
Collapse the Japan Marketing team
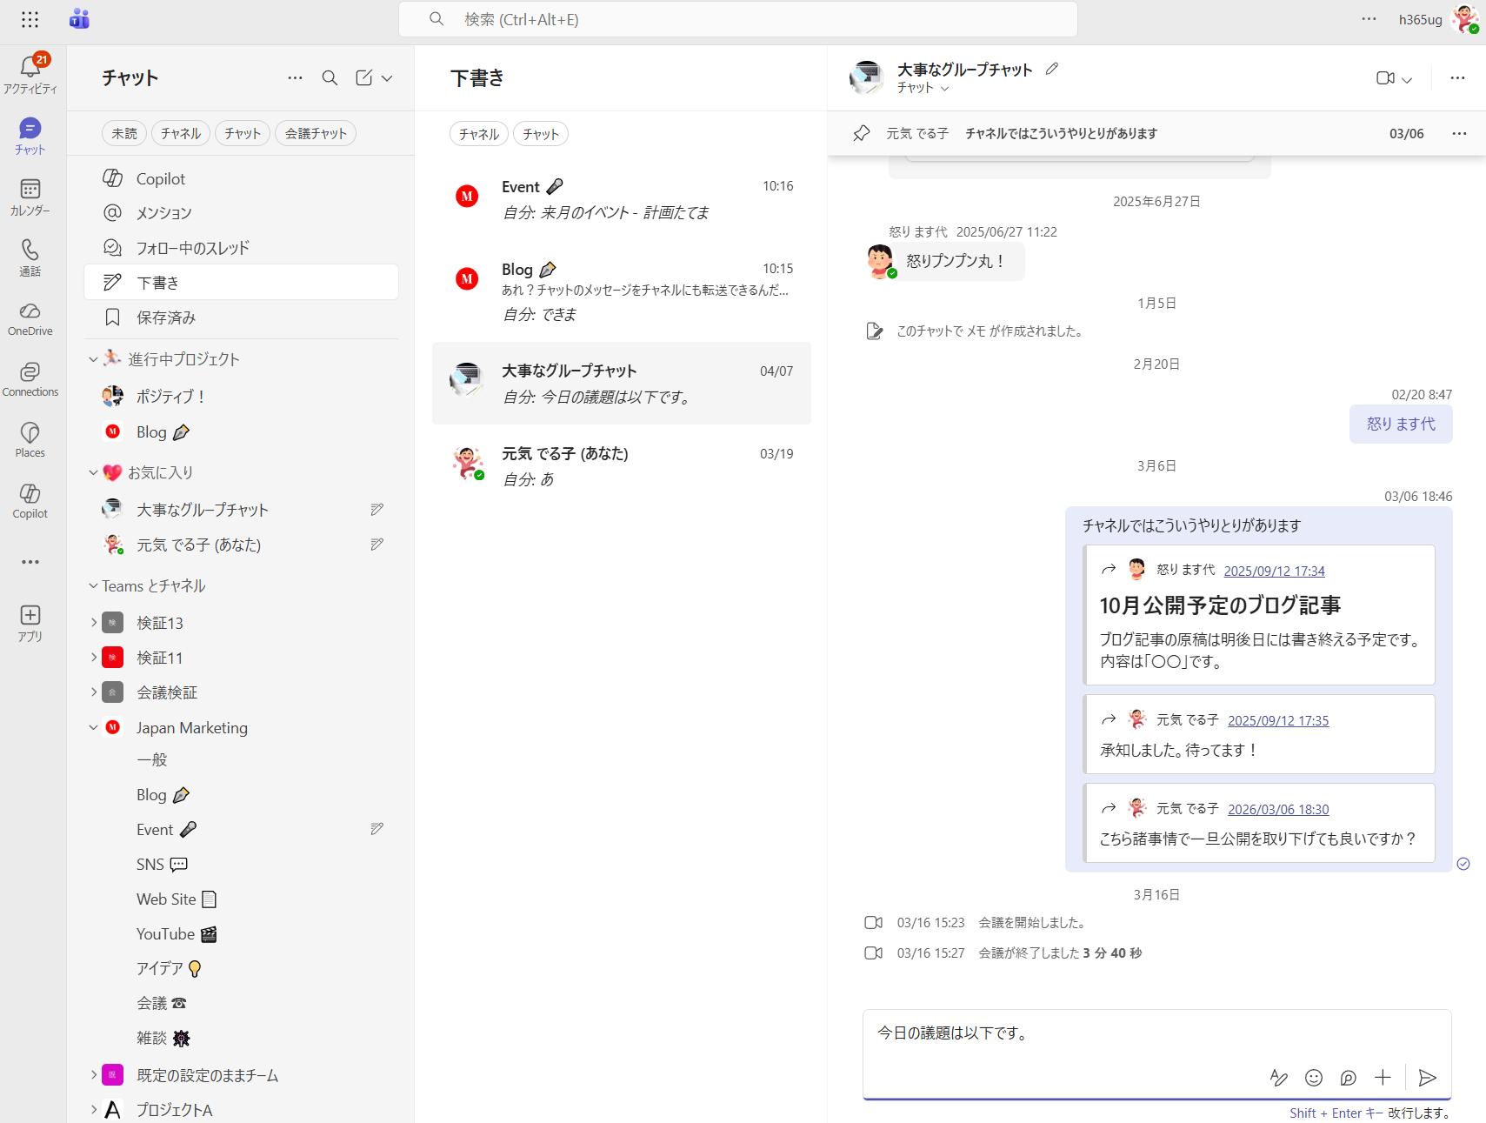click(94, 727)
